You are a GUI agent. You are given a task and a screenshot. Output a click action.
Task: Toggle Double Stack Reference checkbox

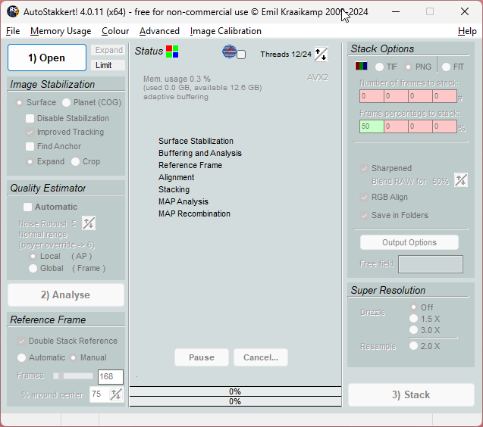point(21,341)
